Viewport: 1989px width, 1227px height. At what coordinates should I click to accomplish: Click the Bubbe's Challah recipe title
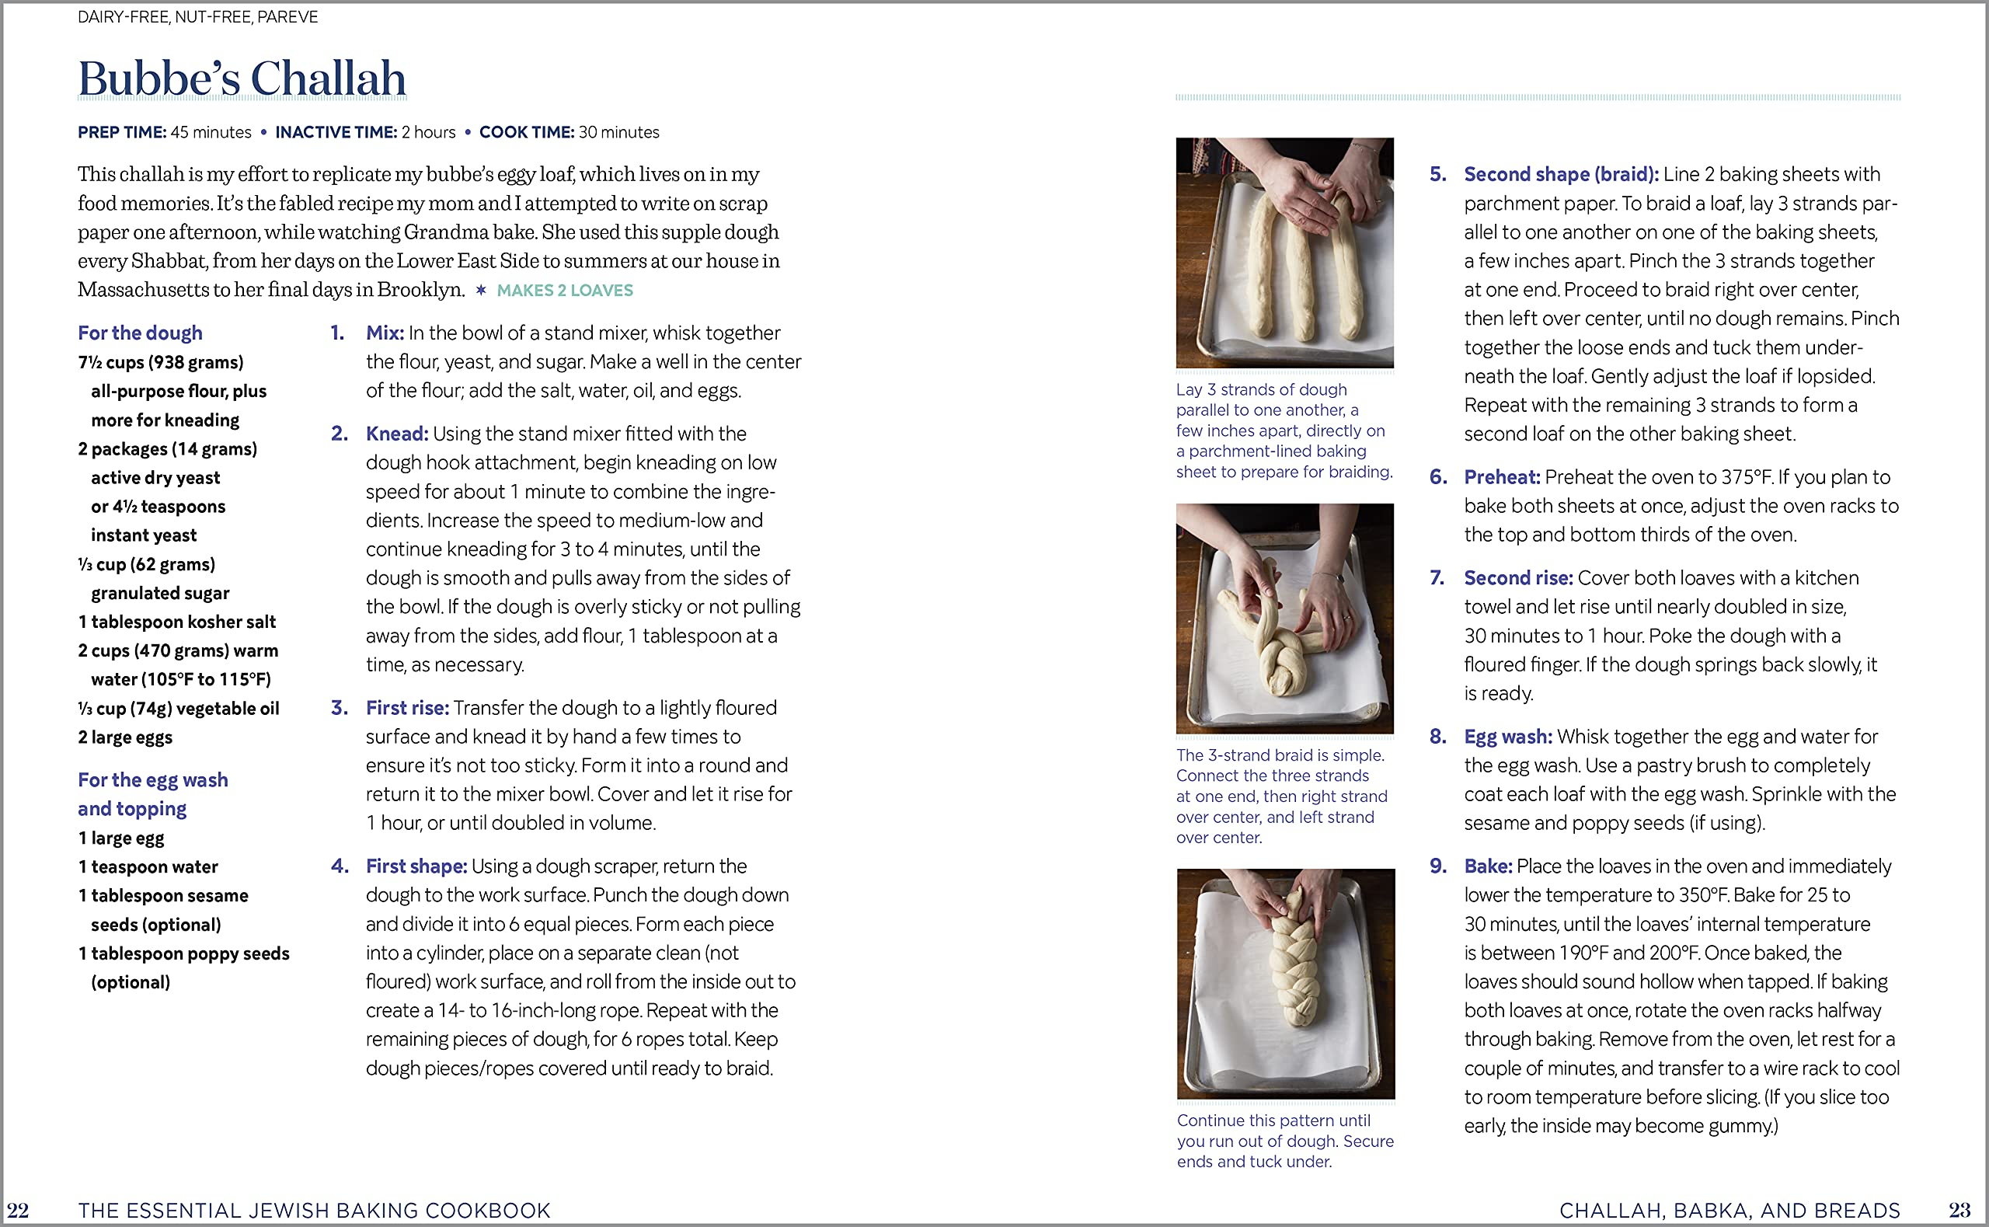242,78
